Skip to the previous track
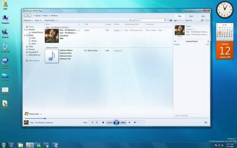 click(110, 122)
